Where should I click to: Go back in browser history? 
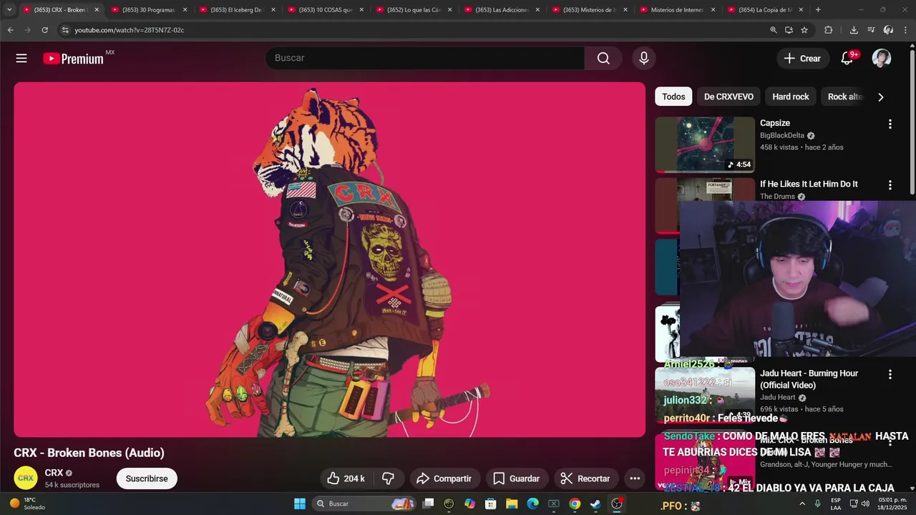point(10,30)
